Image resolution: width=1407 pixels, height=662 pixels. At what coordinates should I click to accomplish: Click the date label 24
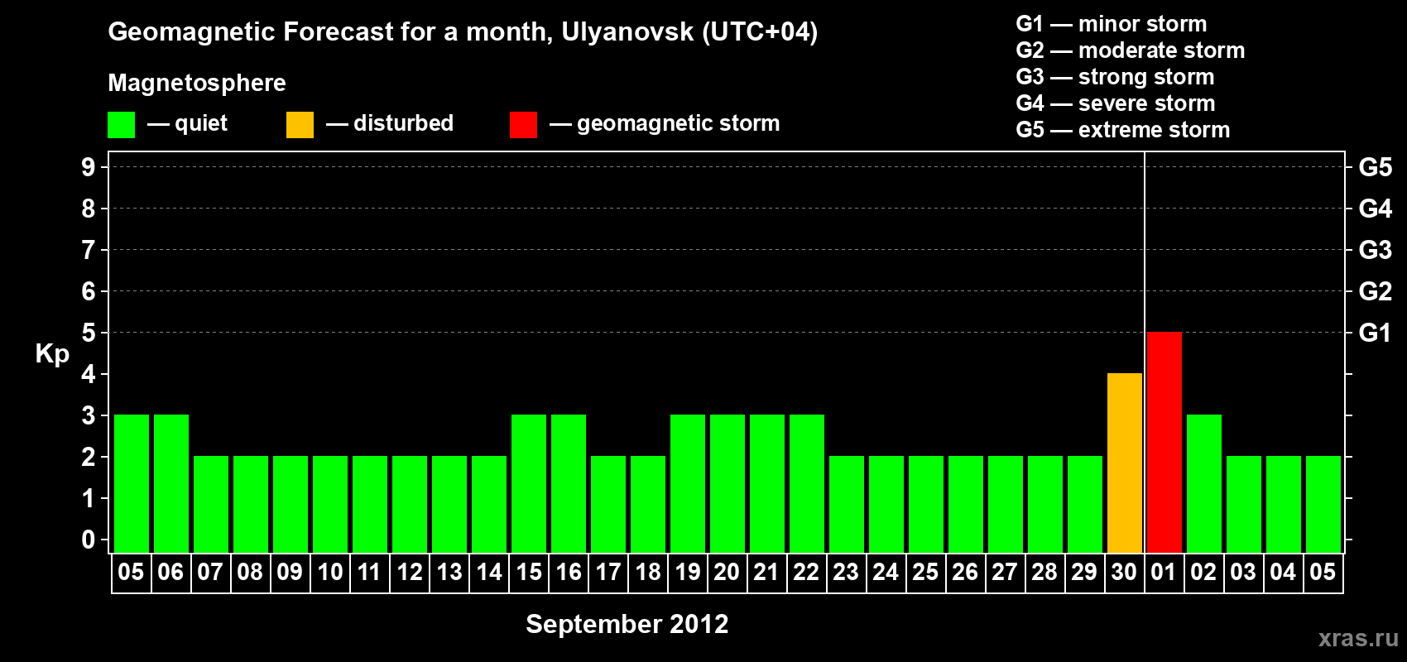886,572
